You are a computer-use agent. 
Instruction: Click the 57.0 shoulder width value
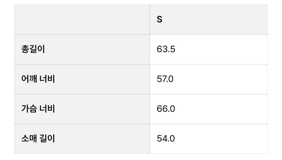pyautogui.click(x=165, y=79)
